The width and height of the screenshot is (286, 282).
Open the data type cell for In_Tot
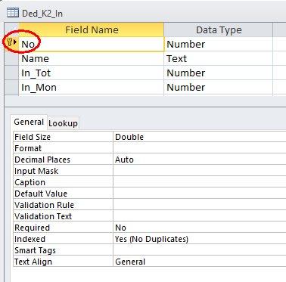pyautogui.click(x=219, y=73)
